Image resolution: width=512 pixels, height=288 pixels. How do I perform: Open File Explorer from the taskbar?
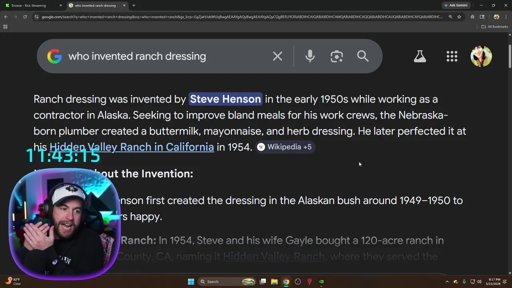(x=274, y=282)
